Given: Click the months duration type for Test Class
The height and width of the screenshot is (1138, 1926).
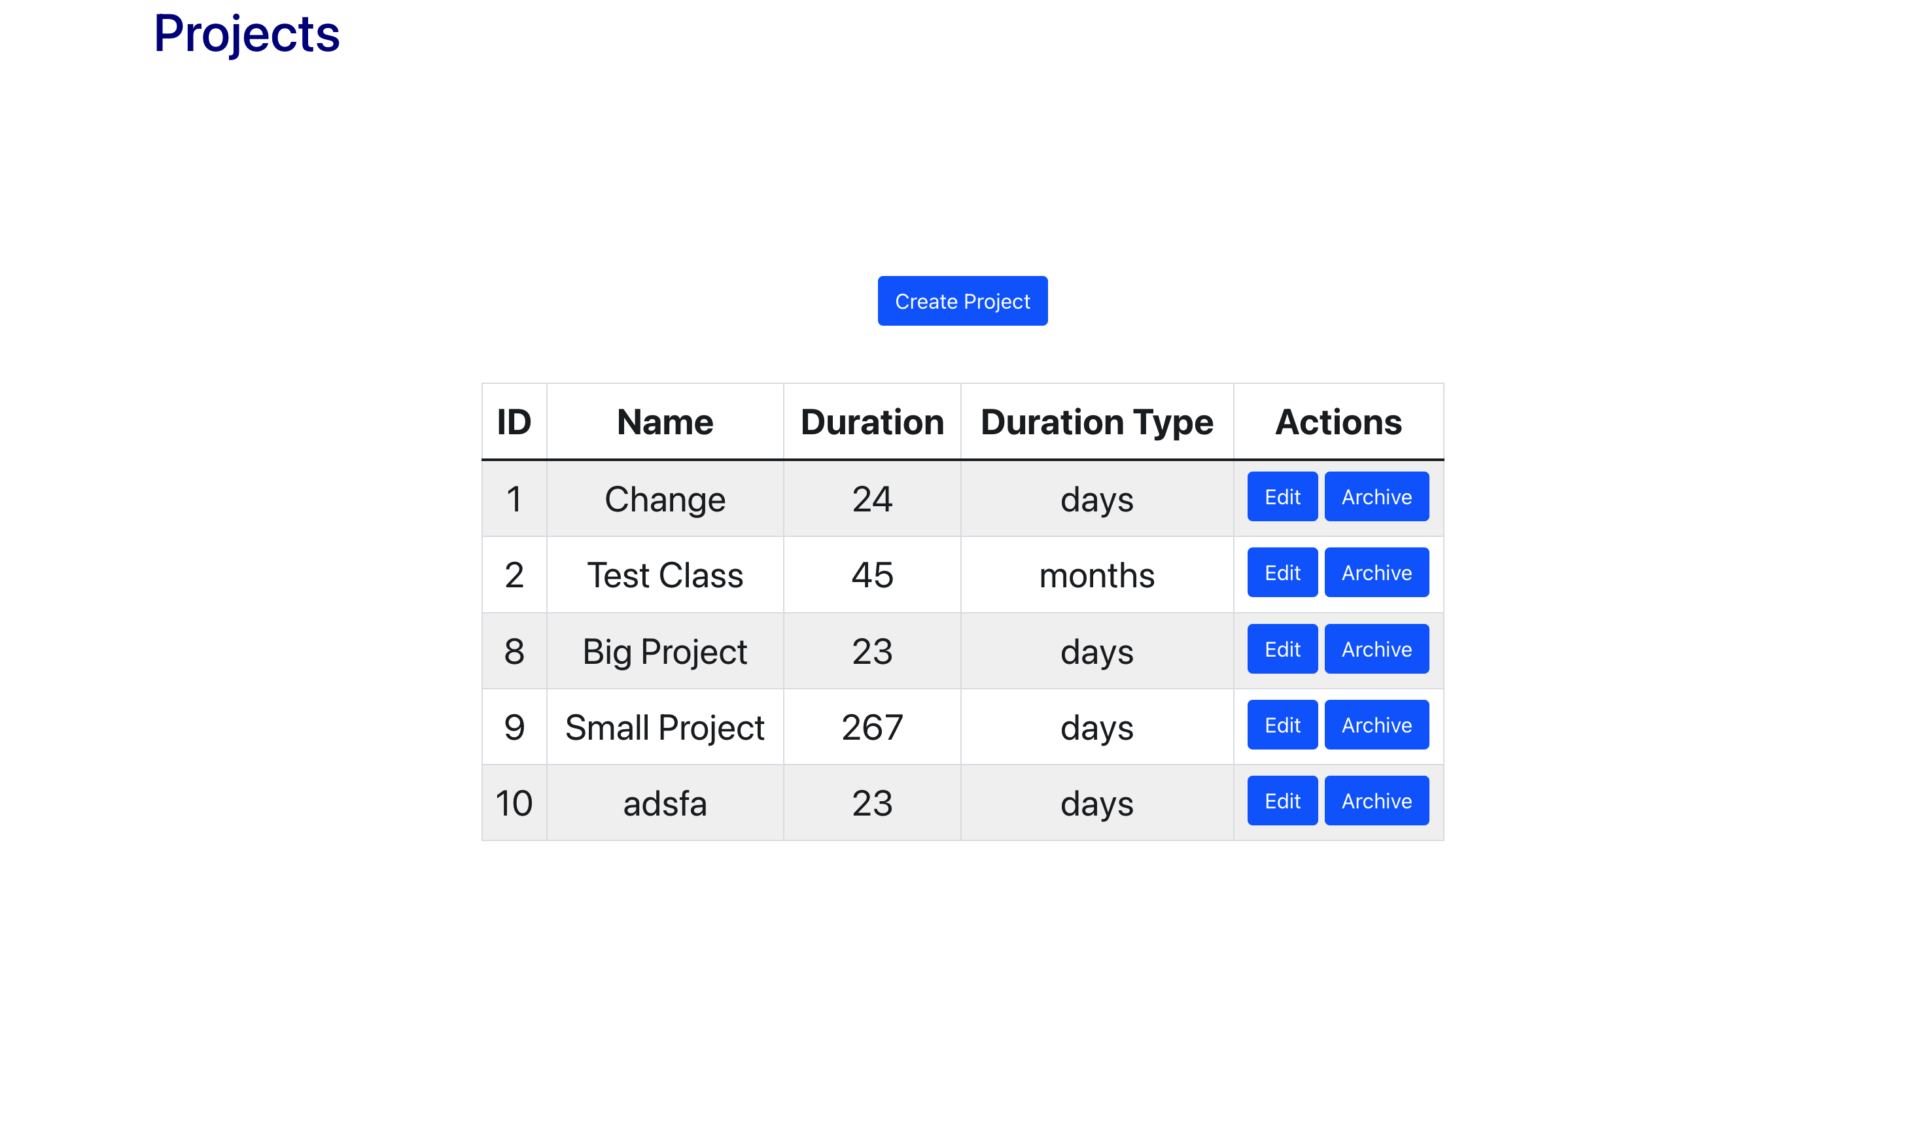Looking at the screenshot, I should click(x=1096, y=574).
